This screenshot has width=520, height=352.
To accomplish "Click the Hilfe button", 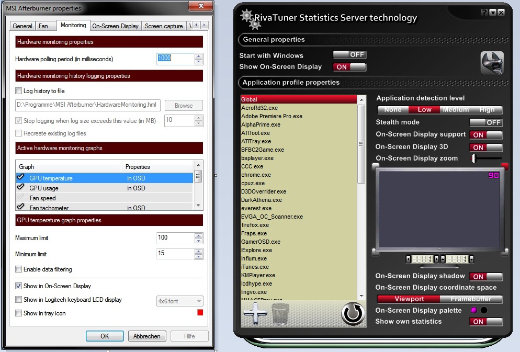I will pos(189,336).
